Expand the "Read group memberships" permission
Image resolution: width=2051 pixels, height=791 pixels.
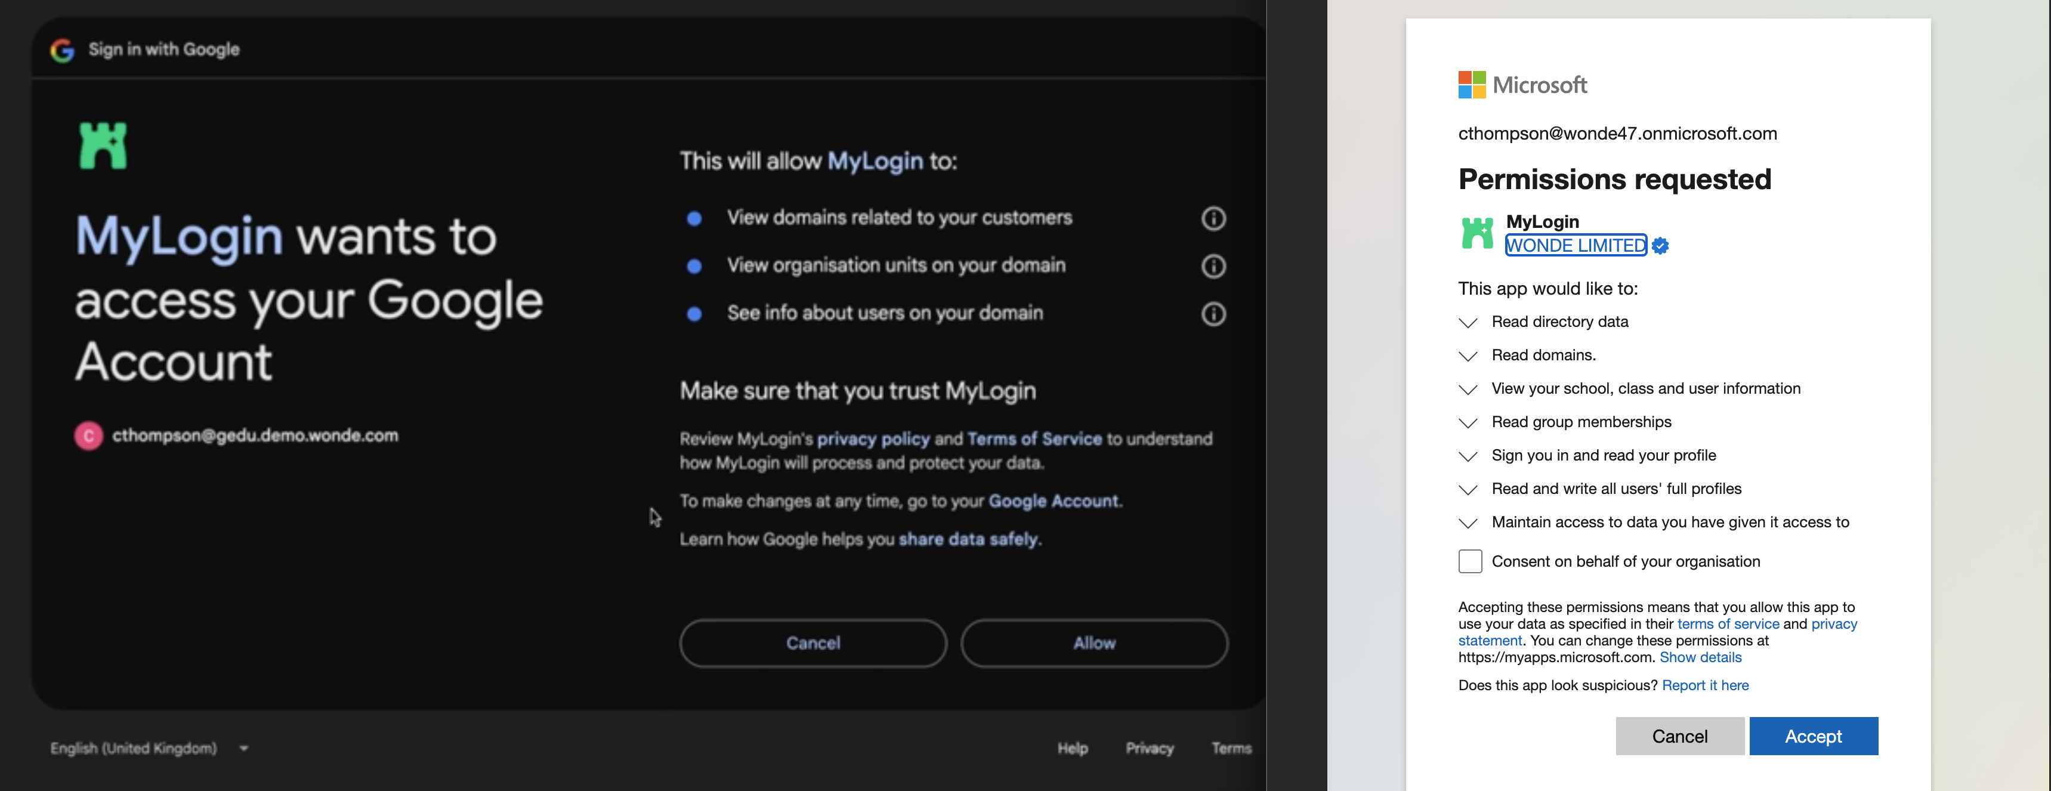[1468, 422]
